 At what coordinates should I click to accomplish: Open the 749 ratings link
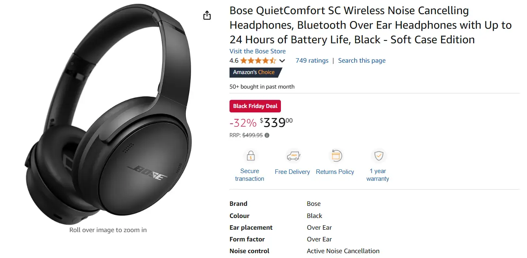[x=312, y=61]
